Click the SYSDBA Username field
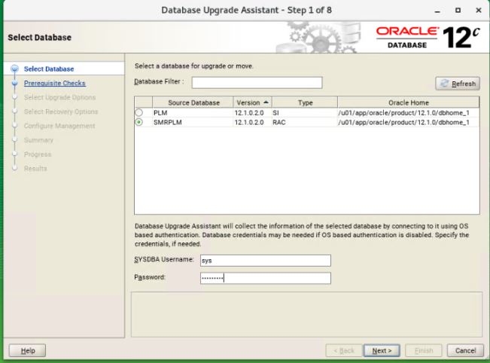Viewport: 490px width, 363px height. pyautogui.click(x=265, y=261)
